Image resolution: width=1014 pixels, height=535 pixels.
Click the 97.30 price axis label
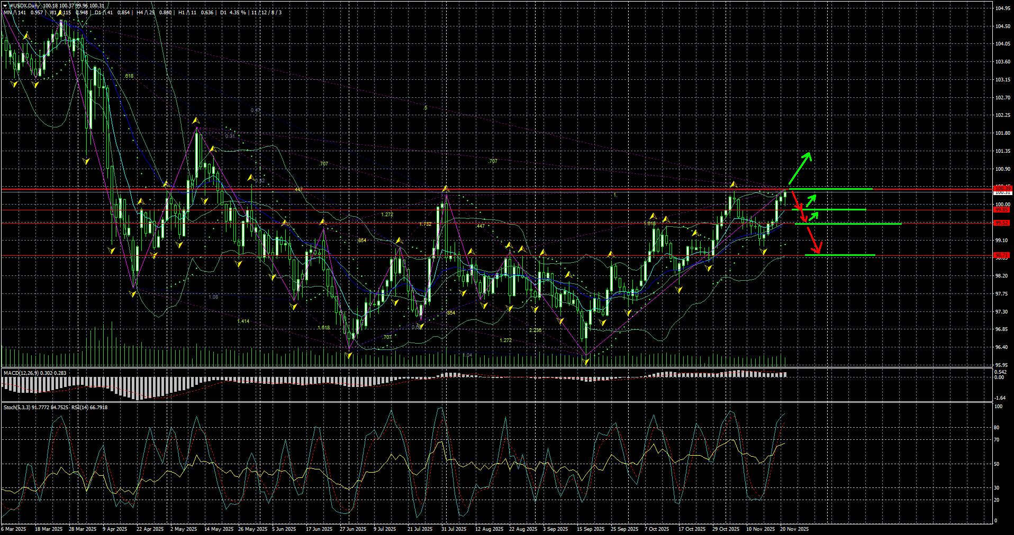pyautogui.click(x=1002, y=312)
